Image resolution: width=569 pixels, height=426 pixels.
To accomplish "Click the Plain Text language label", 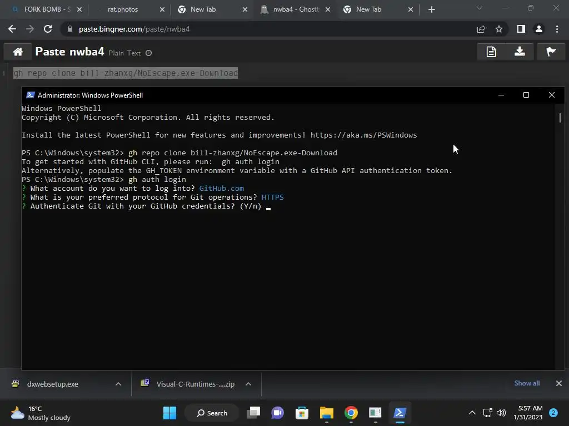I will [x=124, y=53].
